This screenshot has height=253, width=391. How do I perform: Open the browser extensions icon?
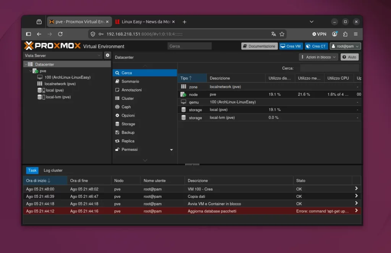tap(345, 34)
